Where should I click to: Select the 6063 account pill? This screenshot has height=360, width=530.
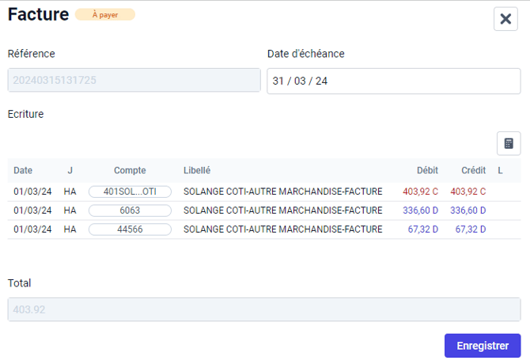pyautogui.click(x=130, y=210)
